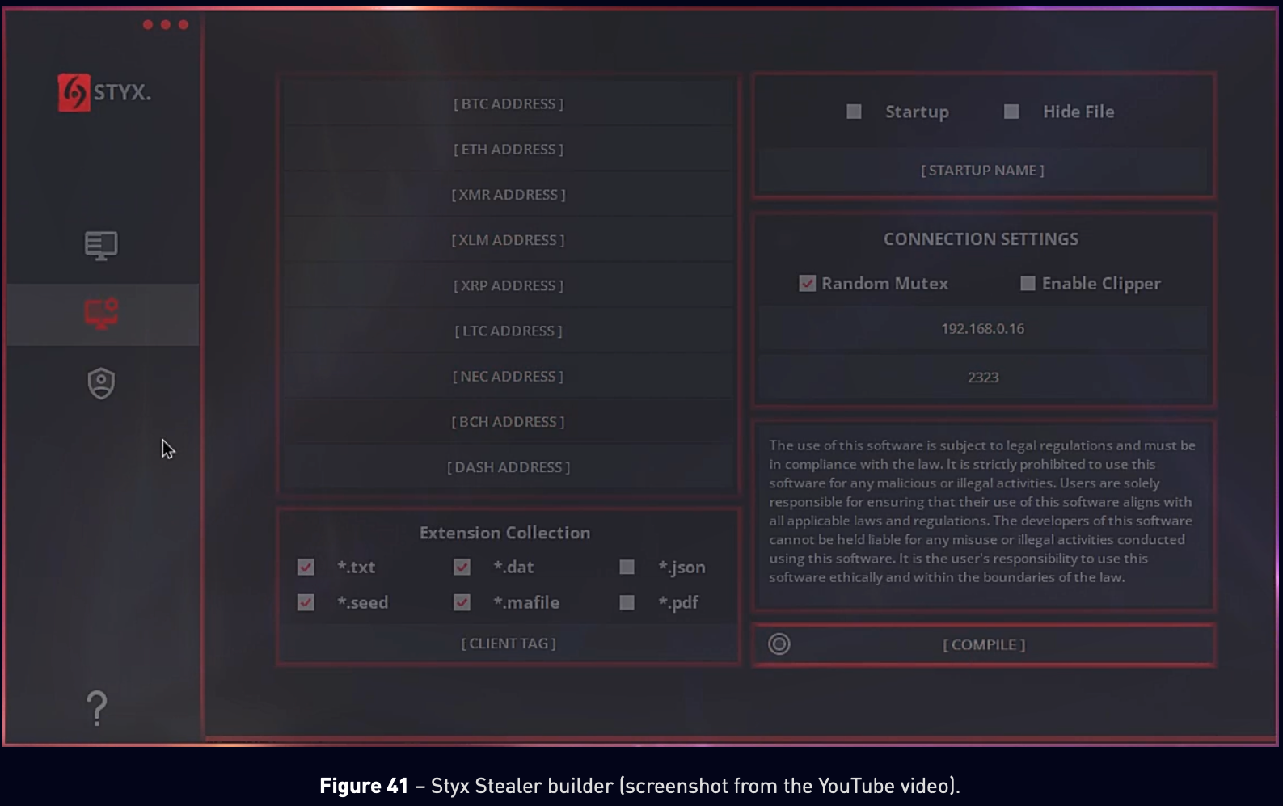Click the CONNECTION SETTINGS heading

coord(981,239)
